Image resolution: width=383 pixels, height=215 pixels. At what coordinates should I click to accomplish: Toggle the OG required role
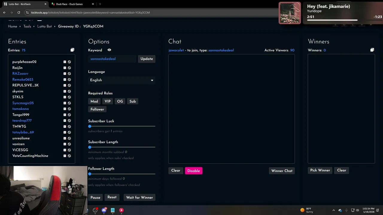click(x=120, y=101)
